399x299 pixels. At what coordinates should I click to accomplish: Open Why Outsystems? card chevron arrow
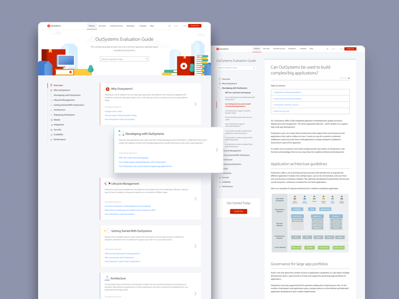pos(196,104)
